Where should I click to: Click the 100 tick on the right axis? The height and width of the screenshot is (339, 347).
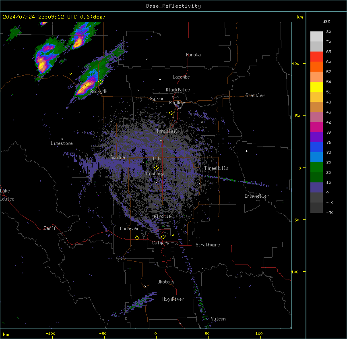pyautogui.click(x=295, y=64)
